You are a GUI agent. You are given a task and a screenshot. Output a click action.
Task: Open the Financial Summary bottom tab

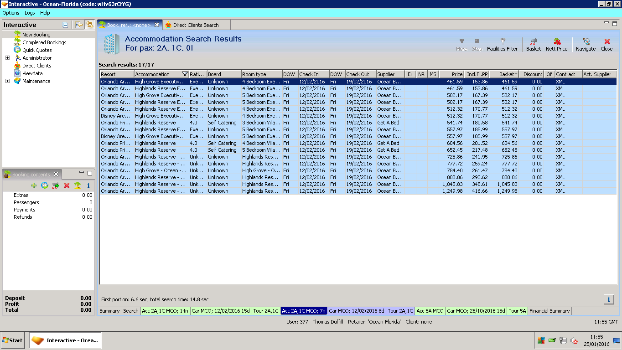(549, 311)
